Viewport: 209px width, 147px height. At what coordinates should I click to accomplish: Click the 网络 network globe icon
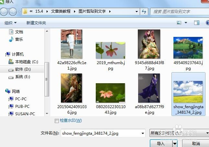click(x=8, y=91)
